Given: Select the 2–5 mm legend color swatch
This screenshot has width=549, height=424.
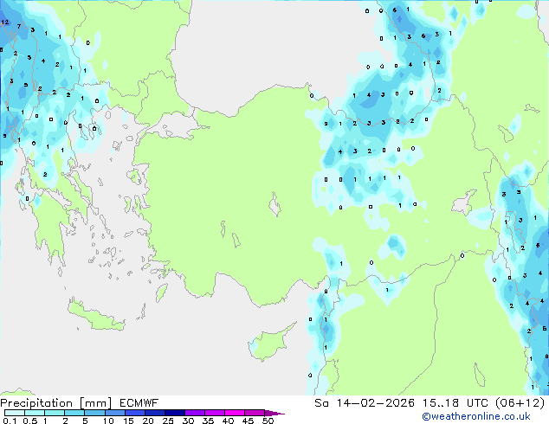Looking at the screenshot, I should pos(74,413).
